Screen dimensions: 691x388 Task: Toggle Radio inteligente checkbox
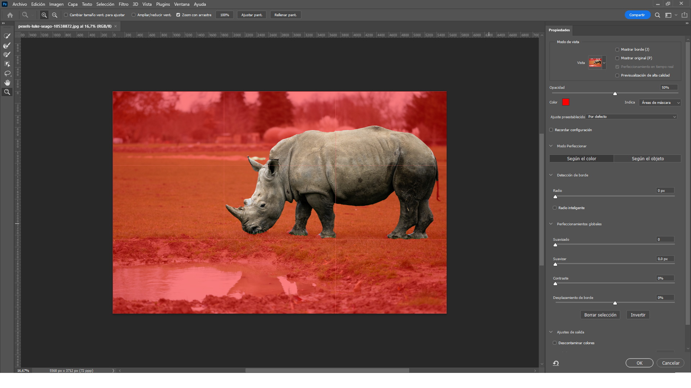(x=555, y=208)
